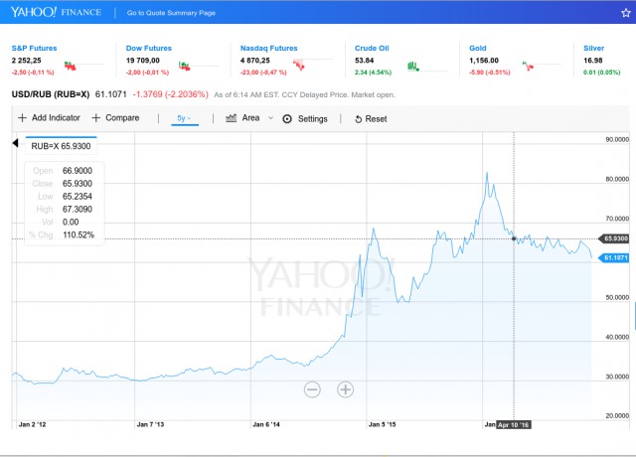Image resolution: width=636 pixels, height=457 pixels.
Task: Click the Crude Oil price 53.84
Action: 365,61
